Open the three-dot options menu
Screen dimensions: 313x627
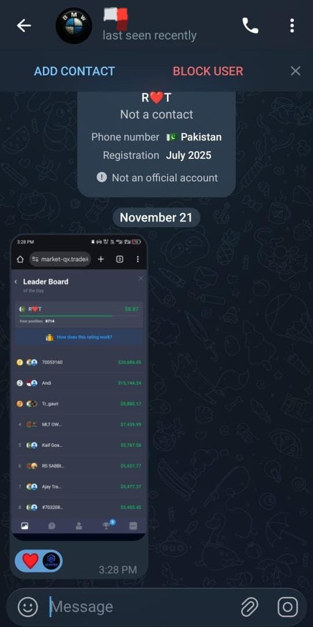pos(292,25)
